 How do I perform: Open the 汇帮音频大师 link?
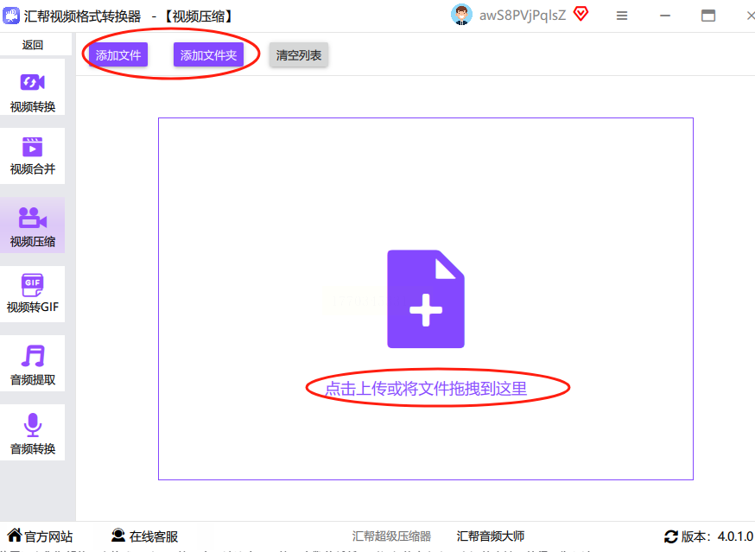tap(491, 536)
